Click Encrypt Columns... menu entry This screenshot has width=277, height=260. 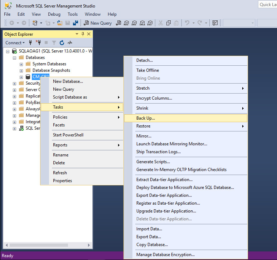pos(186,98)
